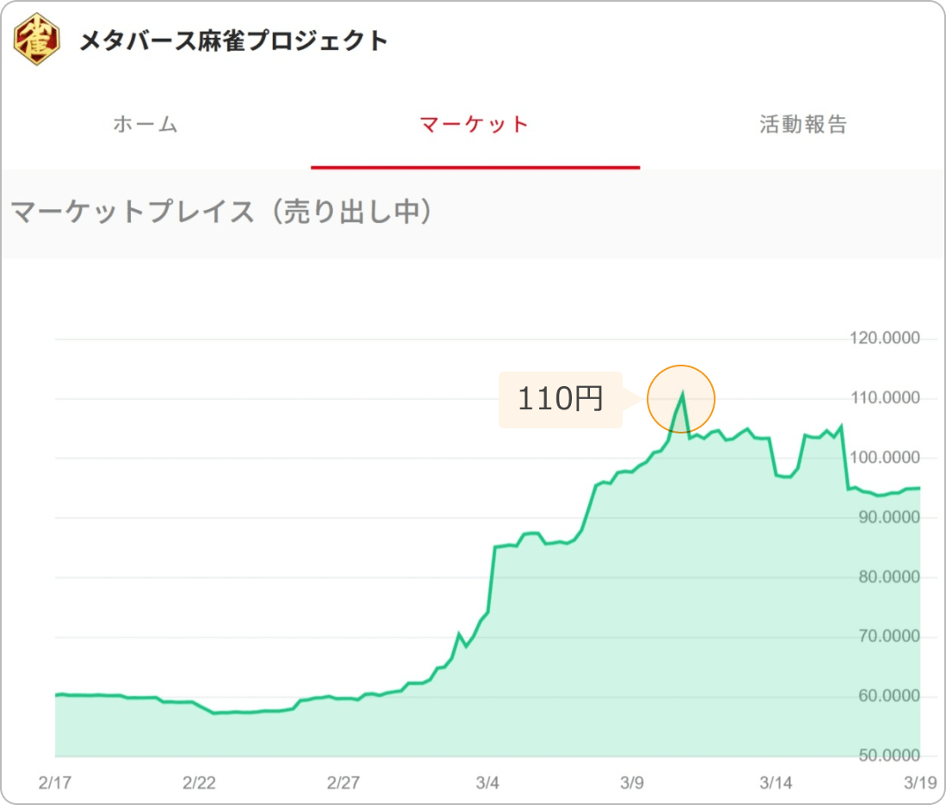Select the マーケット tab
This screenshot has width=946, height=805.
click(x=474, y=125)
